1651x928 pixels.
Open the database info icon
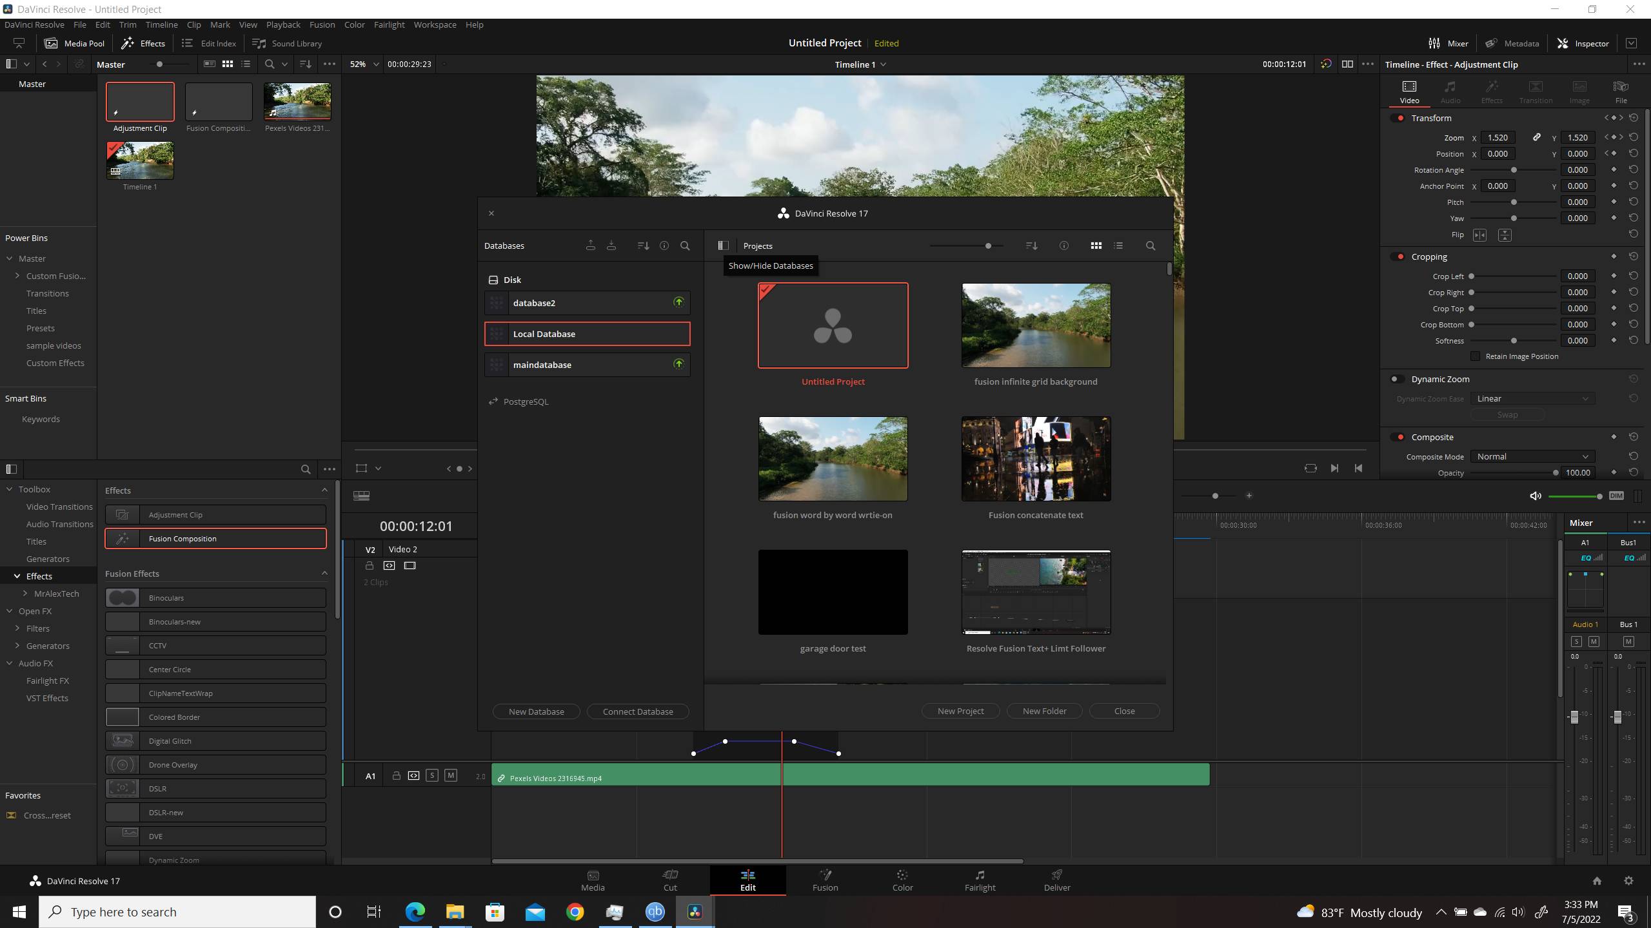pyautogui.click(x=664, y=246)
